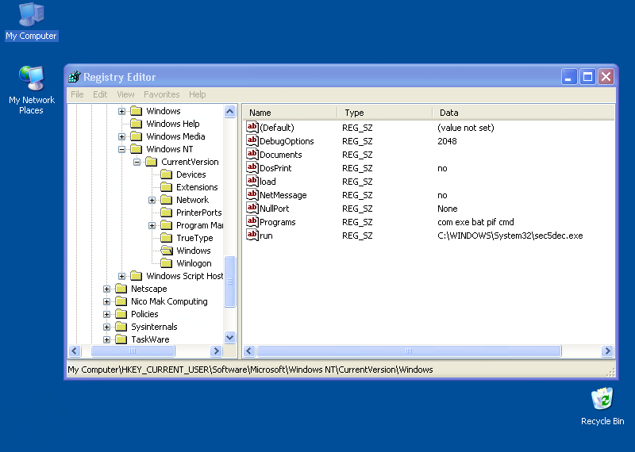Click the Devices folder icon
The height and width of the screenshot is (452, 635).
pyautogui.click(x=167, y=174)
